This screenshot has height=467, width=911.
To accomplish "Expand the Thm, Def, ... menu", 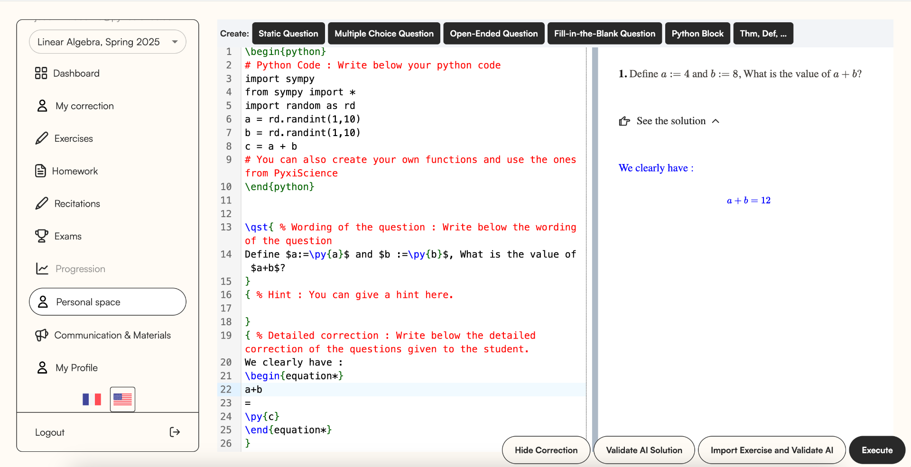I will coord(762,33).
